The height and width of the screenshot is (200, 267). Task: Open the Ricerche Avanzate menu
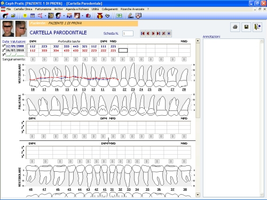(x=132, y=9)
